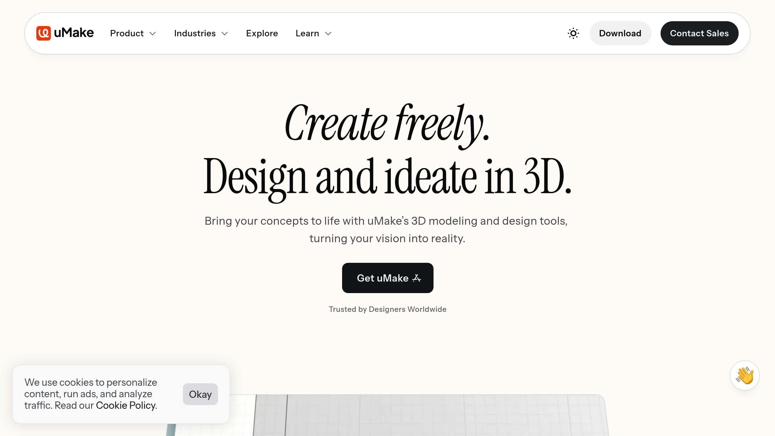Dismiss cookie notice with Okay
The image size is (775, 436).
coord(200,393)
